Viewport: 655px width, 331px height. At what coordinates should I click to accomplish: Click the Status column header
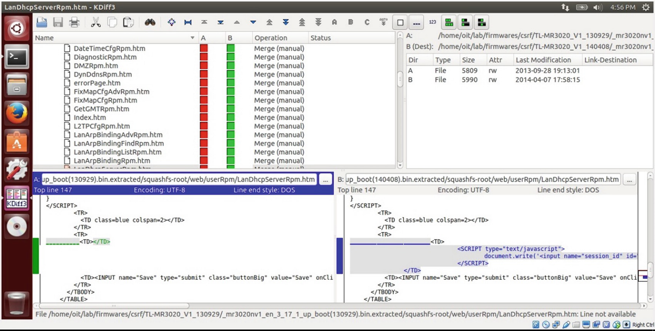point(352,38)
